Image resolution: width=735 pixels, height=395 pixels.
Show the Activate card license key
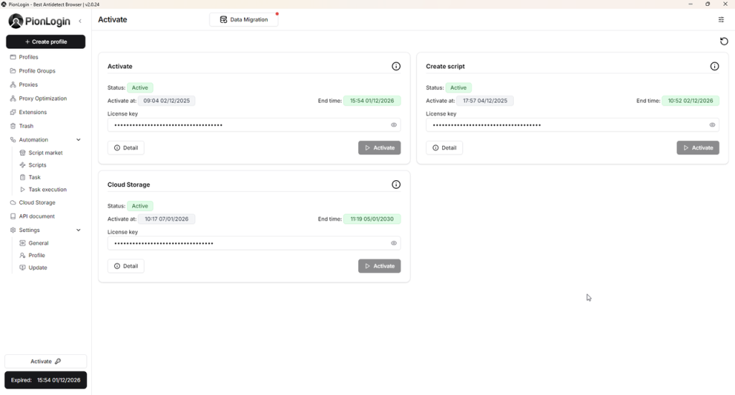click(x=394, y=125)
